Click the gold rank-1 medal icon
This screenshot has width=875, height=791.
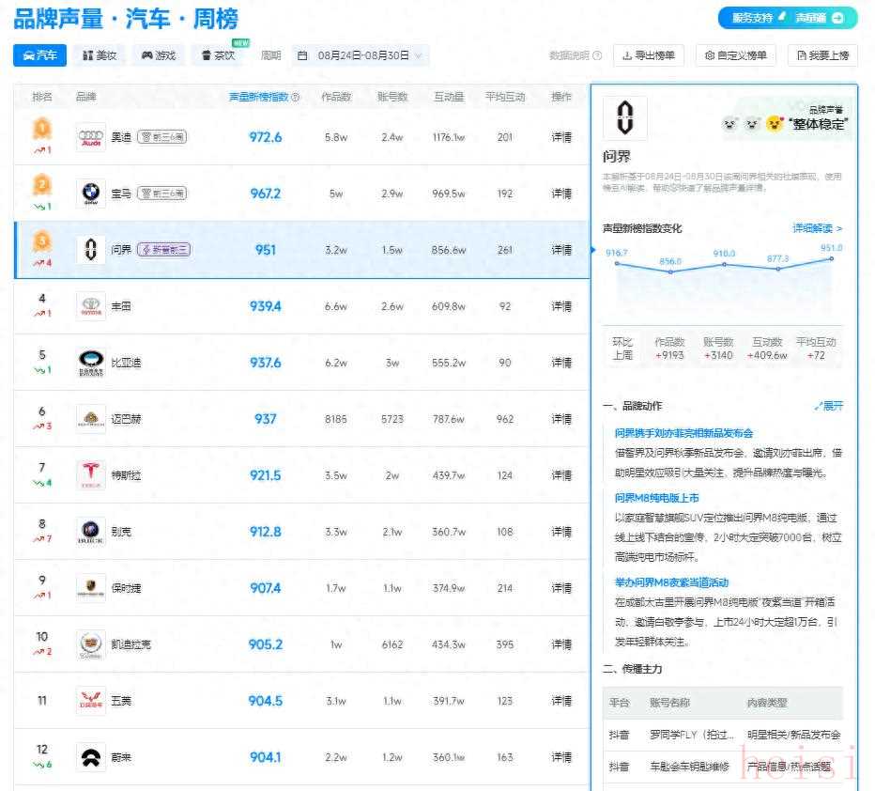coord(42,129)
